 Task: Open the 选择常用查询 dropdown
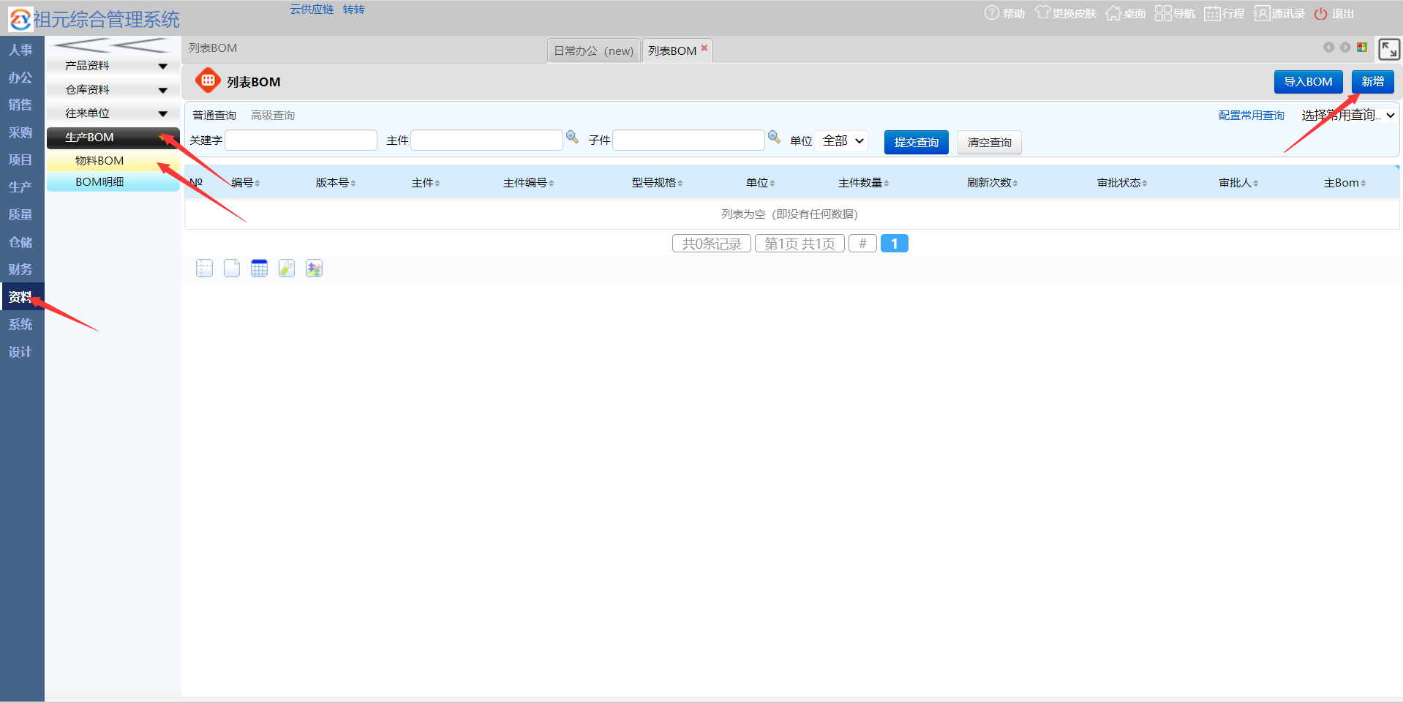coord(1347,116)
